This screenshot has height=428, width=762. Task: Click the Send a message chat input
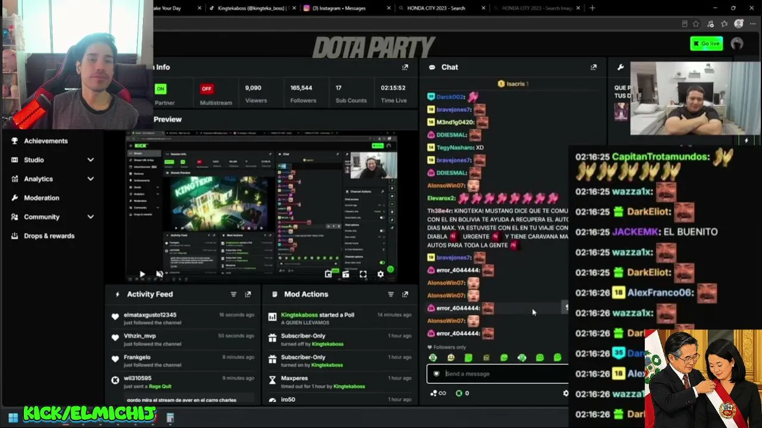pos(498,374)
